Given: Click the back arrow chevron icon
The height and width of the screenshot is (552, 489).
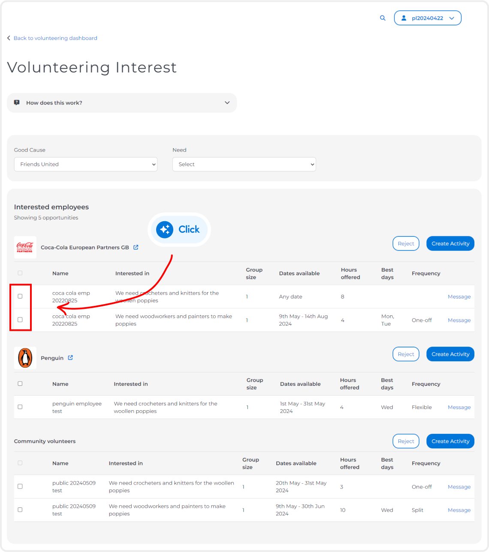Looking at the screenshot, I should (x=9, y=38).
